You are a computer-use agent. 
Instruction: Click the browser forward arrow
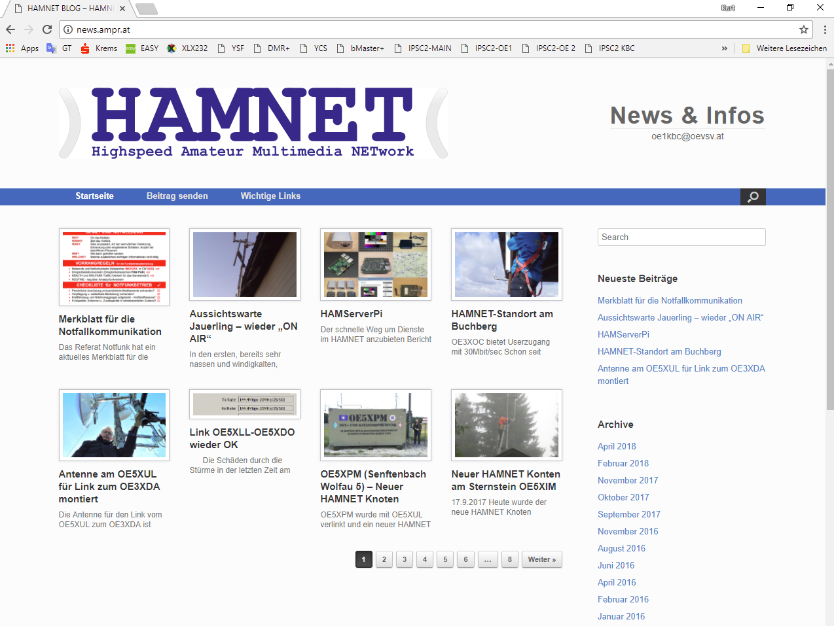click(29, 29)
